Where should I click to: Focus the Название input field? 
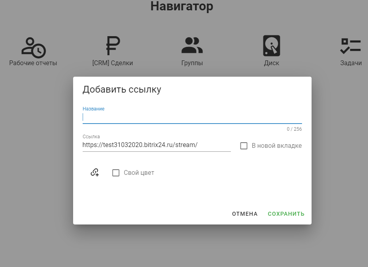click(192, 117)
